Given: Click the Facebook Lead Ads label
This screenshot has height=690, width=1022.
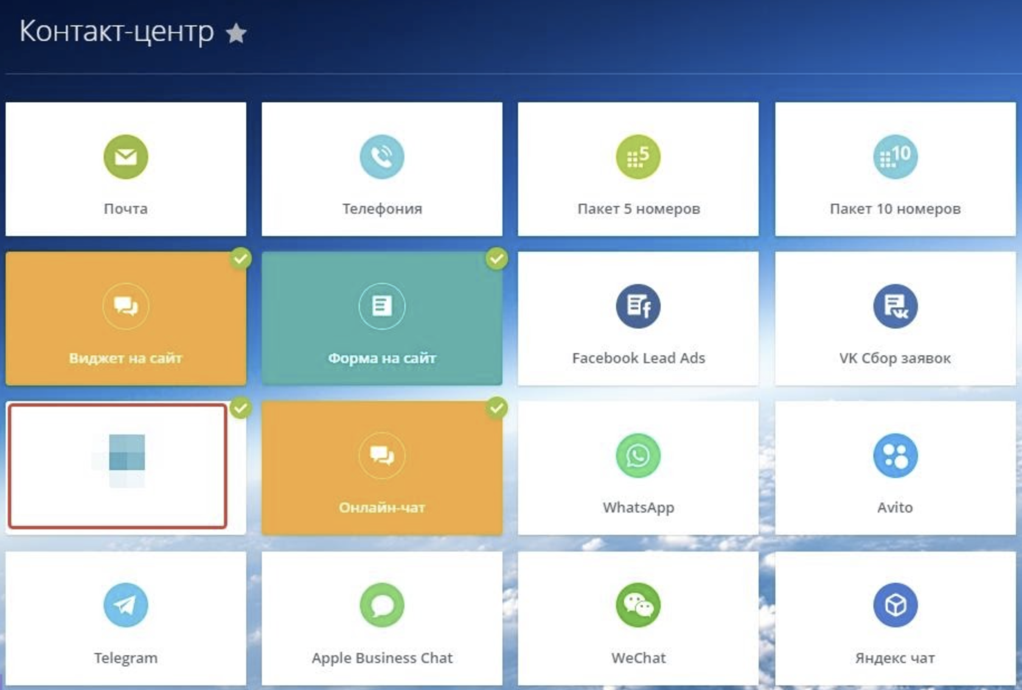Looking at the screenshot, I should [x=639, y=358].
